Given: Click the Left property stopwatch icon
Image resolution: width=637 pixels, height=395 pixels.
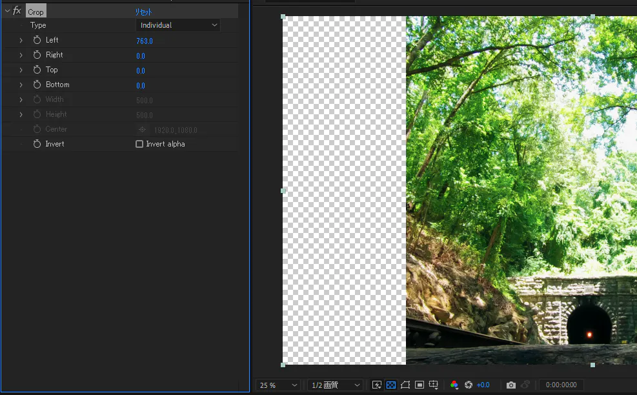Looking at the screenshot, I should point(37,40).
